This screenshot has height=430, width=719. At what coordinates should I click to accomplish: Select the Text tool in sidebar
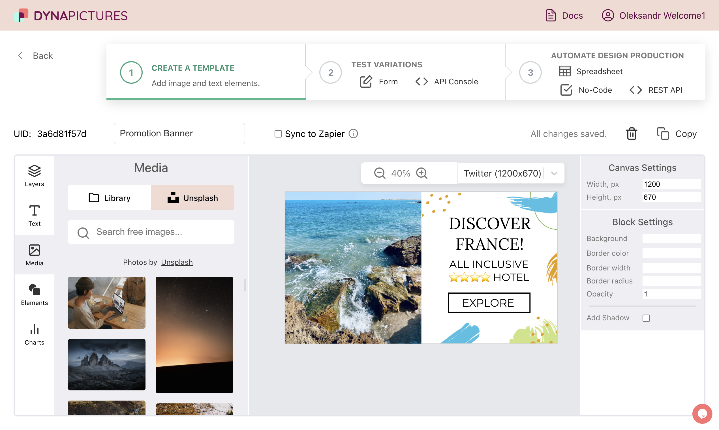(x=34, y=215)
